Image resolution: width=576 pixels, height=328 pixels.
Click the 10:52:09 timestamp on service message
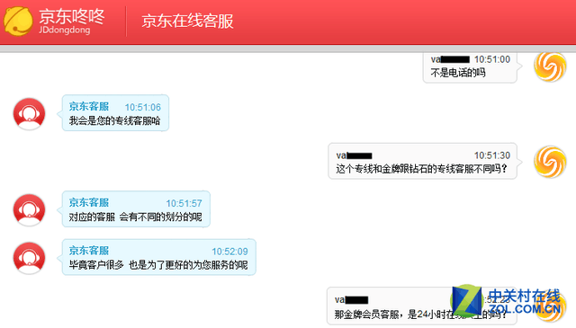(x=229, y=252)
